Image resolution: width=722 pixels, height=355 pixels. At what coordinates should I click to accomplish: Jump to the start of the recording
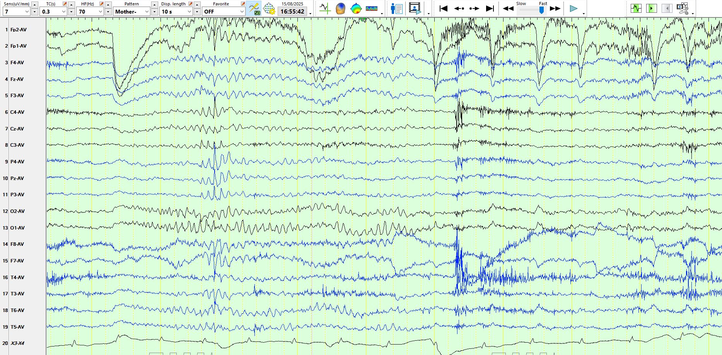(x=444, y=9)
